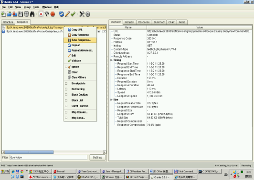Open the Proxy menu

27,7
